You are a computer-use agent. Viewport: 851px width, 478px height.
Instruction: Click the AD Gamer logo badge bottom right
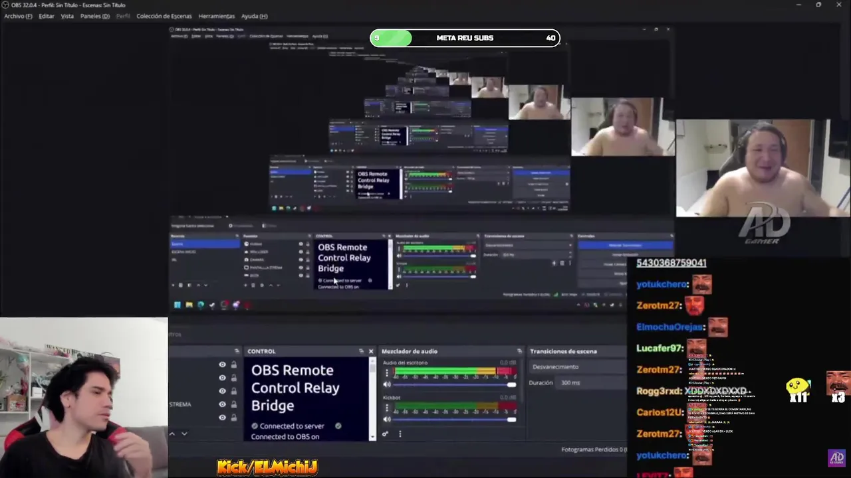[836, 458]
